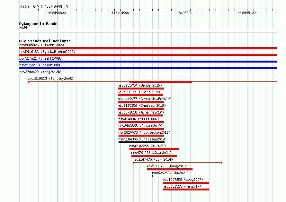Click the red bar under nsv3933030

tap(141, 88)
